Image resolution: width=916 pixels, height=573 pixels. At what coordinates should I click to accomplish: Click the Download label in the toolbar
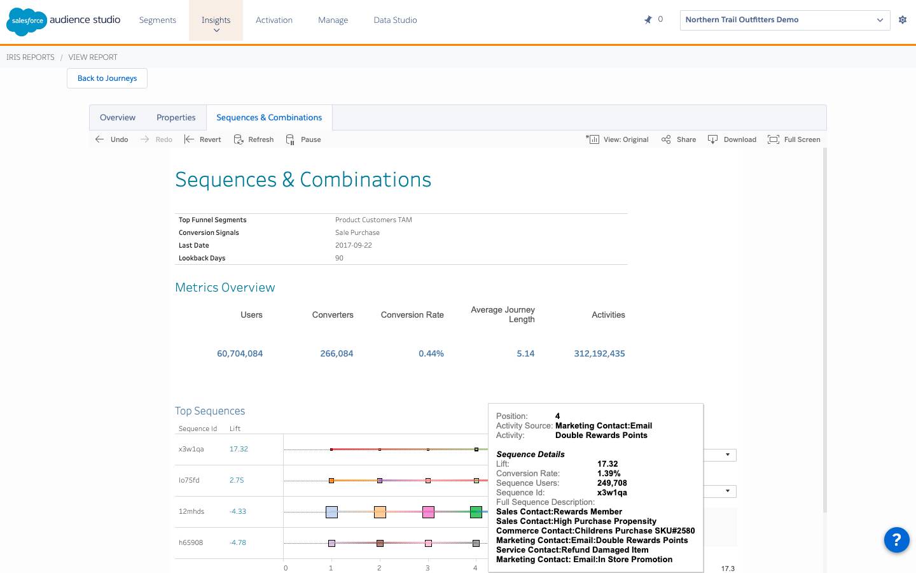click(740, 139)
